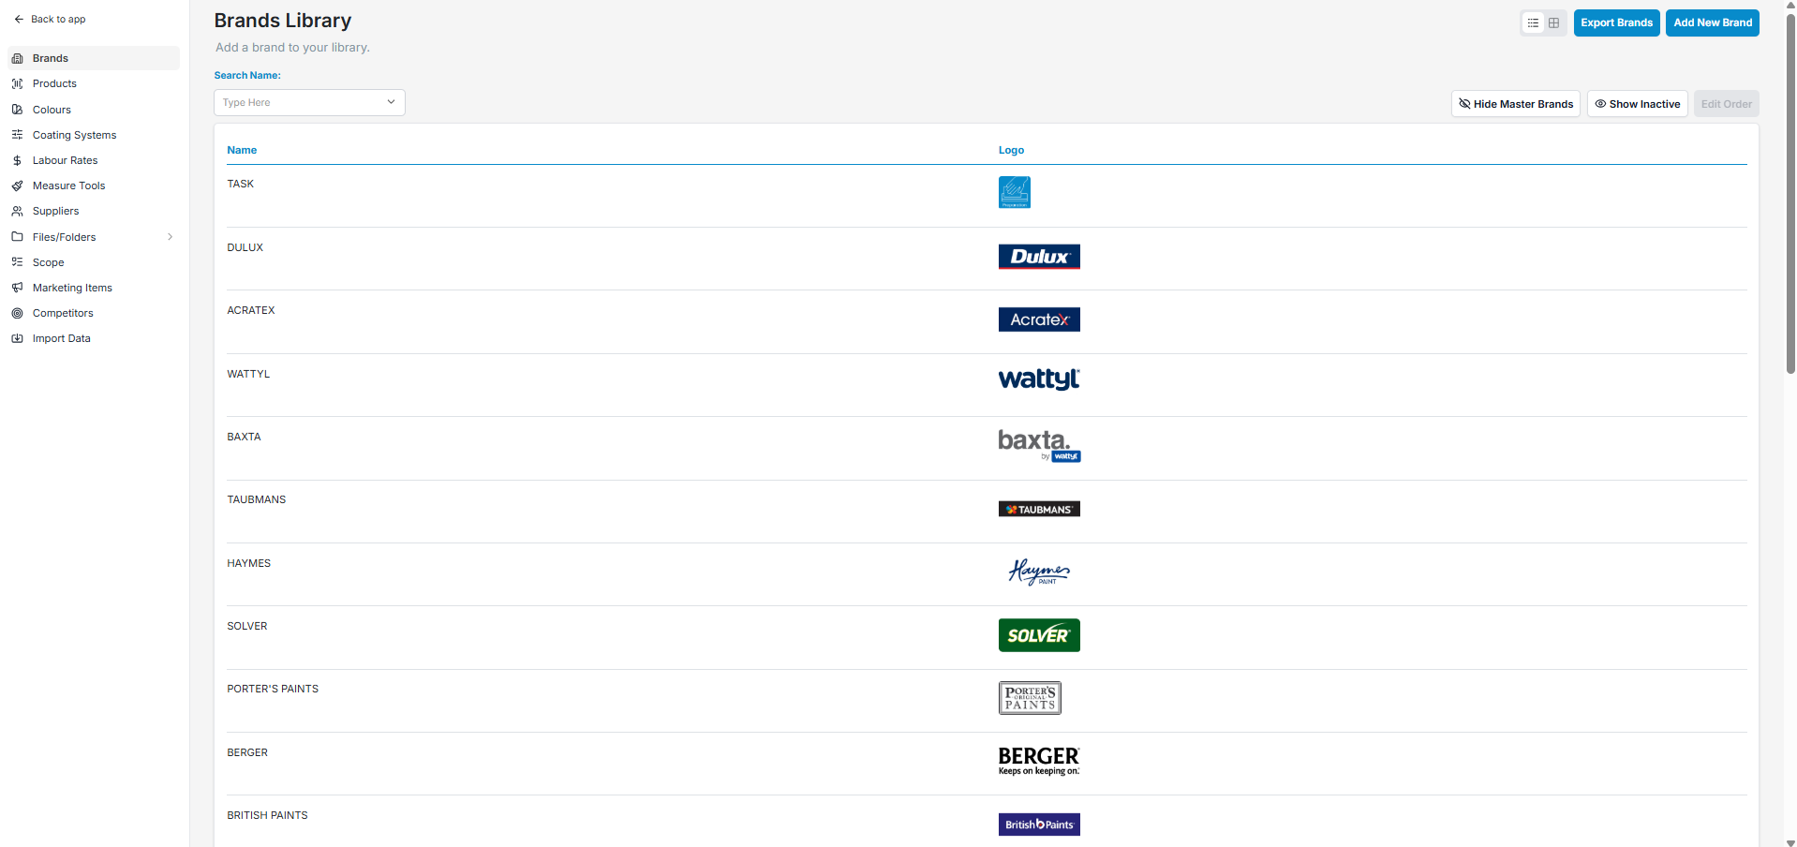Click the Competitors target icon
This screenshot has width=1797, height=847.
(17, 313)
